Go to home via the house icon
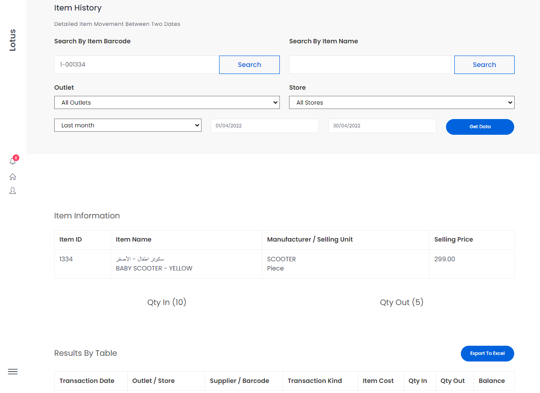 coord(13,177)
